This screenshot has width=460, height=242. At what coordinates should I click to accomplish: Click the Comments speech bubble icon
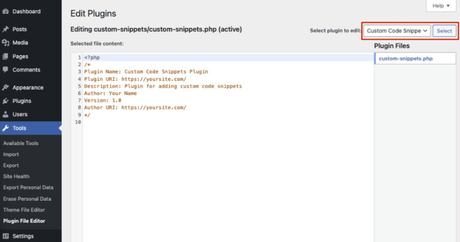[x=5, y=70]
